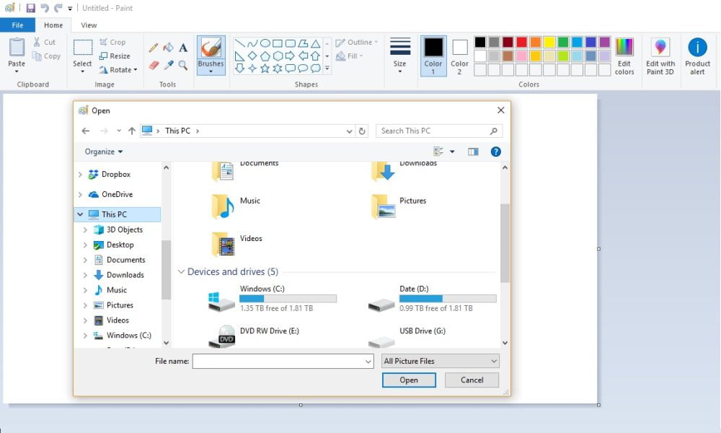Click the Edit colors icon
Viewport: 721px width, 433px height.
pyautogui.click(x=624, y=56)
